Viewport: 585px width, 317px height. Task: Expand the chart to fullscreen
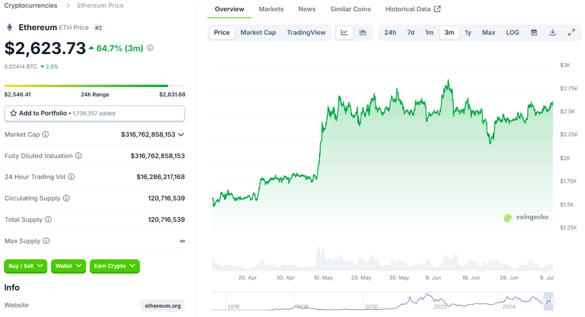coord(571,32)
